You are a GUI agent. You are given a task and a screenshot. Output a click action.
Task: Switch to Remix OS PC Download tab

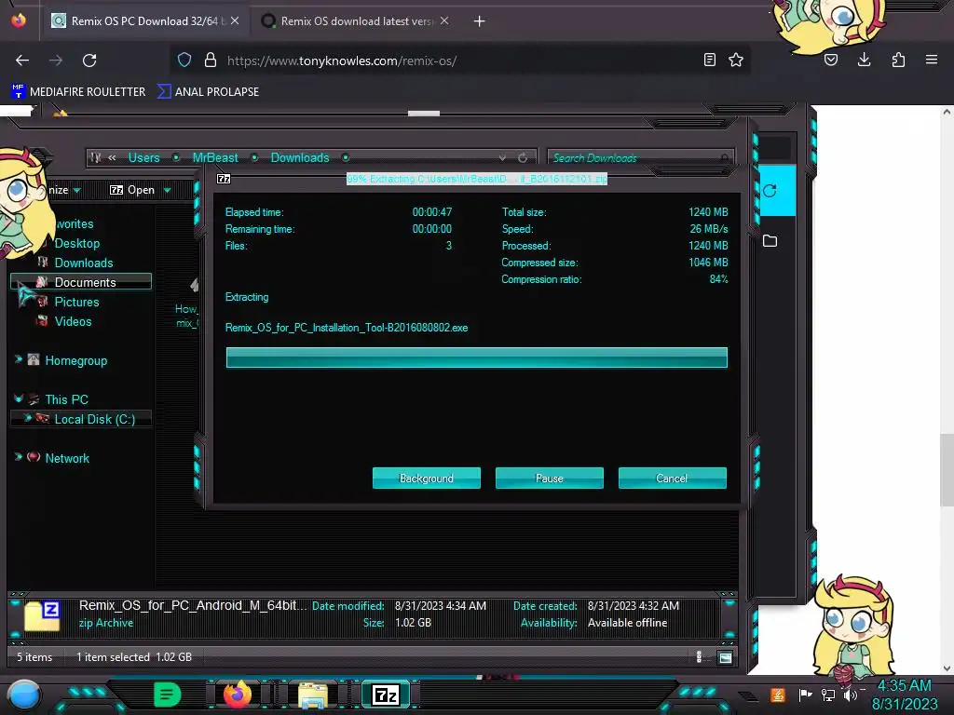click(144, 21)
